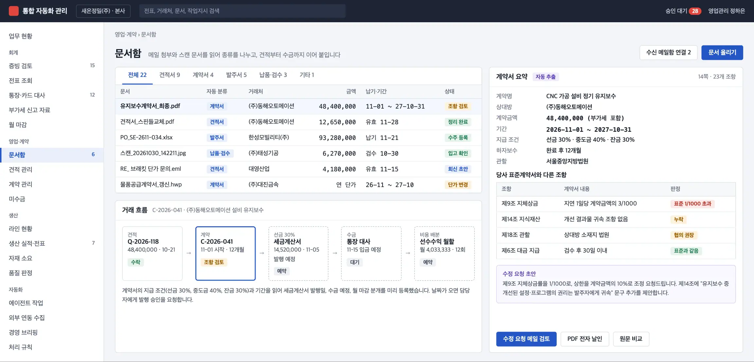The height and width of the screenshot is (362, 754).
Task: Open the 통장 대사 수금 flow card
Action: click(371, 253)
